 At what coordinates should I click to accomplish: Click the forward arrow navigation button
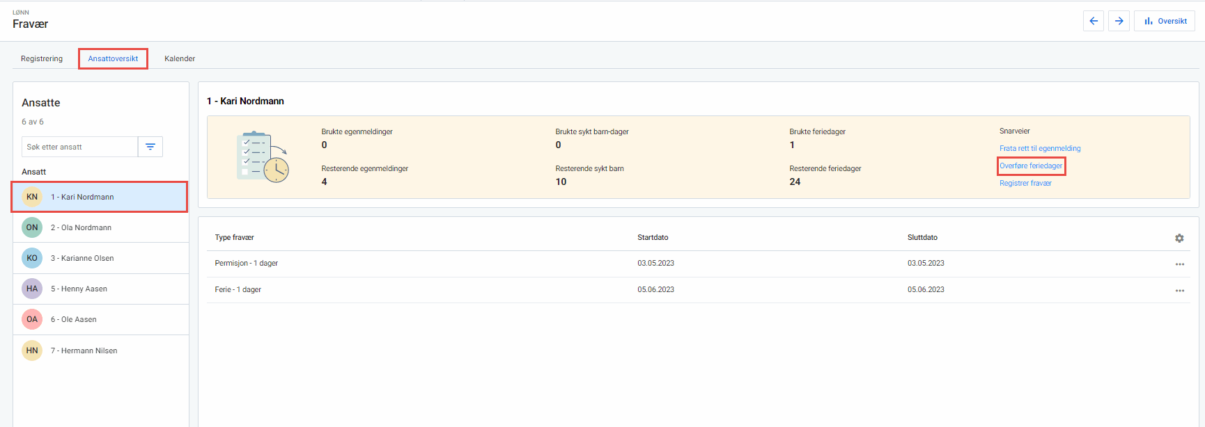coord(1119,21)
